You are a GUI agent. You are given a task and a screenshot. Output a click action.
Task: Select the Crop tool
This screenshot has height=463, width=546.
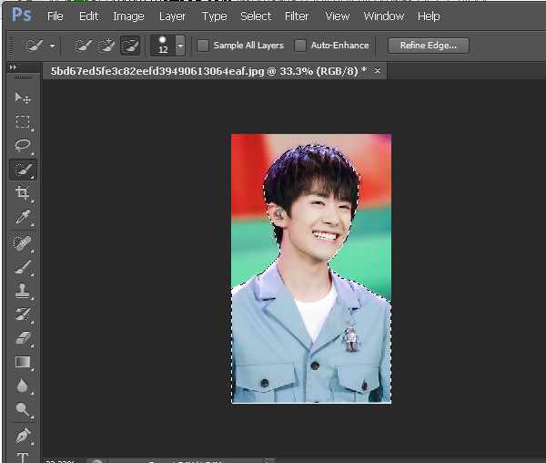tap(23, 193)
